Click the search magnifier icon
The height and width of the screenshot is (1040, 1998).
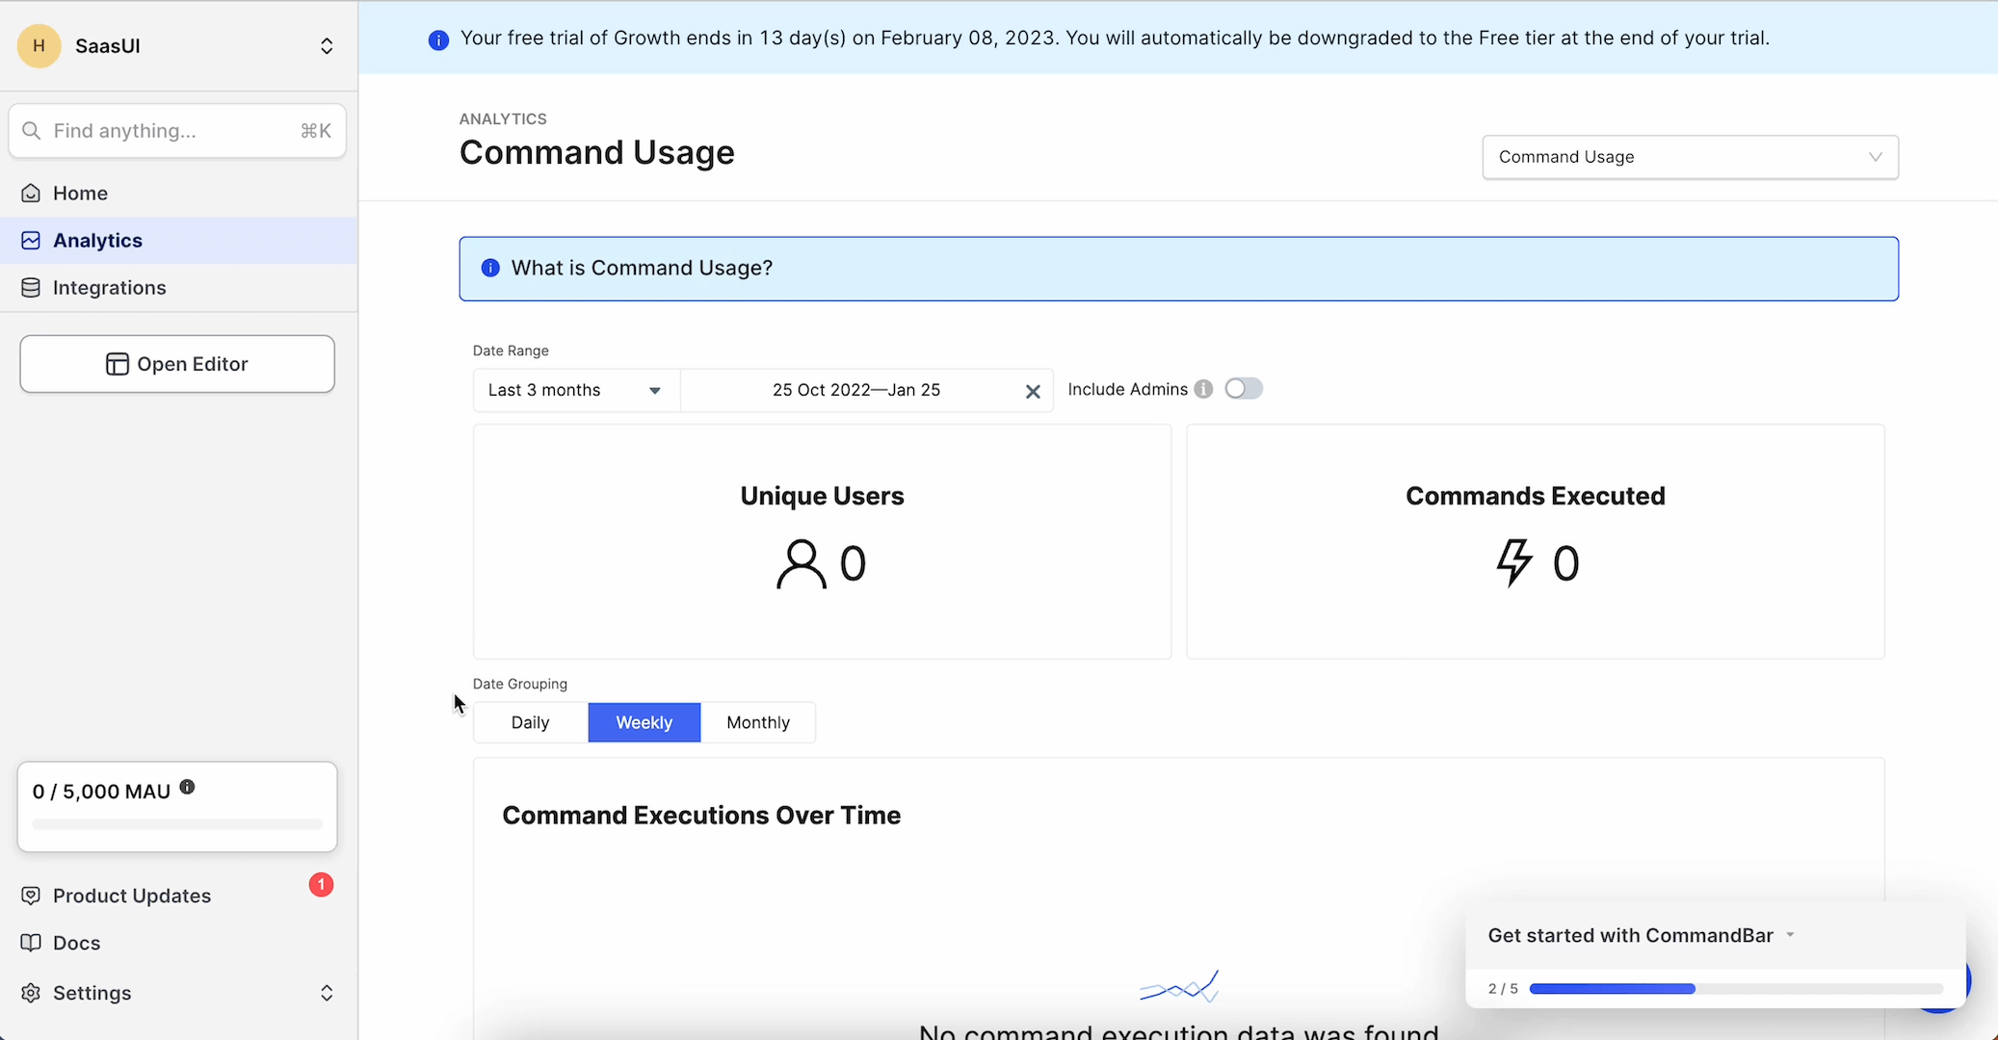33,130
